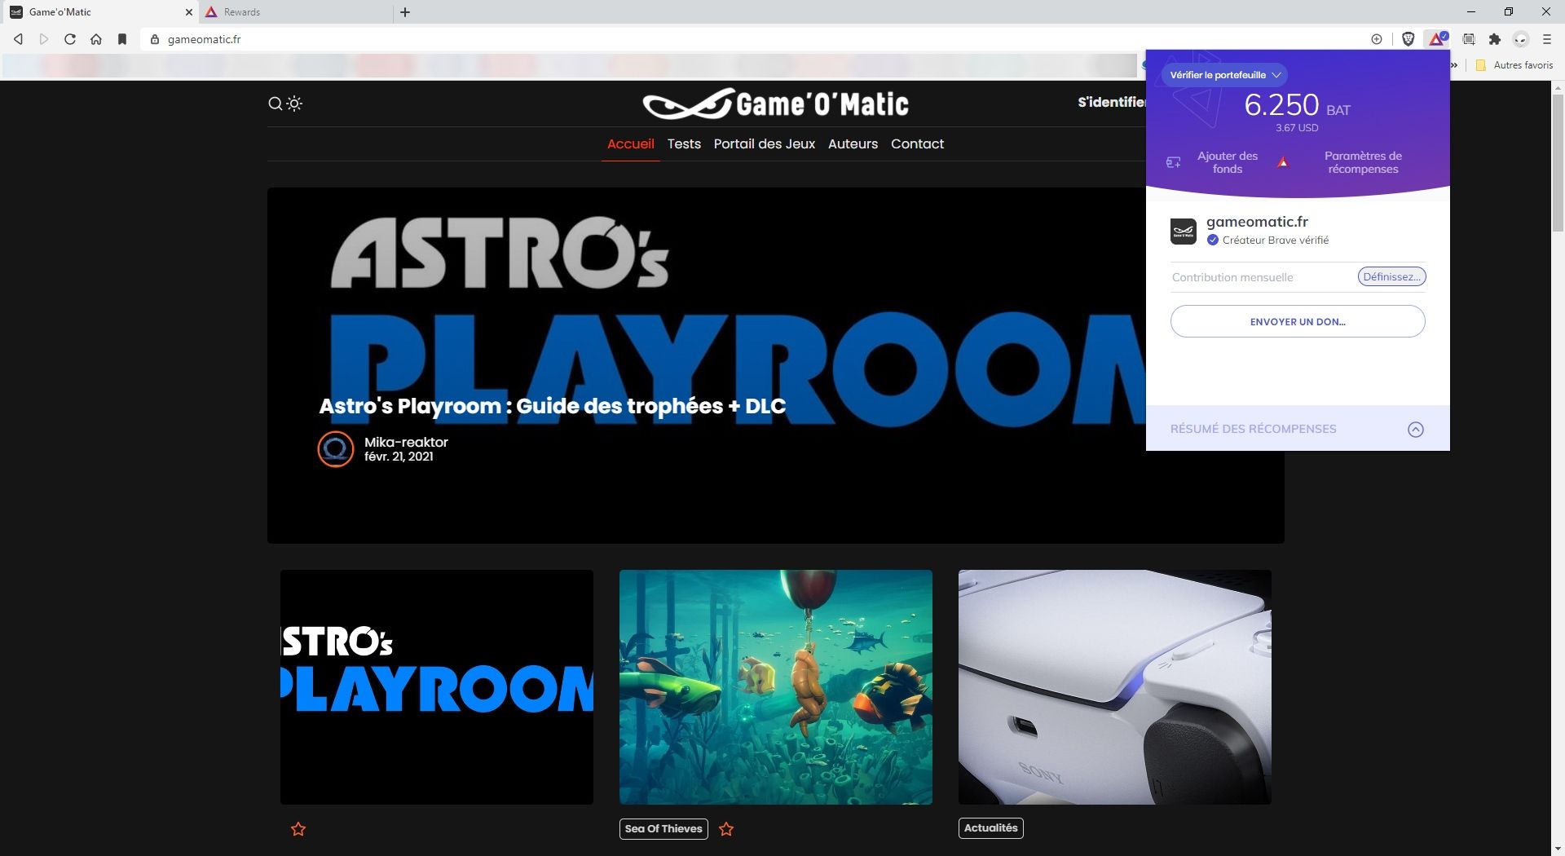Click the gameomatic.fr creator logo in panel
Image resolution: width=1565 pixels, height=856 pixels.
click(1184, 232)
